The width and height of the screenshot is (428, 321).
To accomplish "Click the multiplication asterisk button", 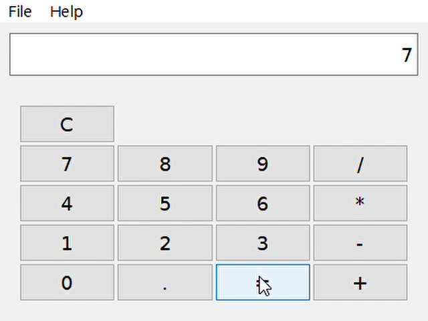I will (x=360, y=203).
